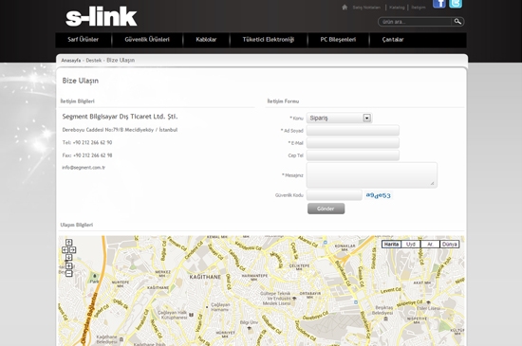Open the Twitter page icon
Viewport: 522px width, 346px height.
[x=456, y=4]
